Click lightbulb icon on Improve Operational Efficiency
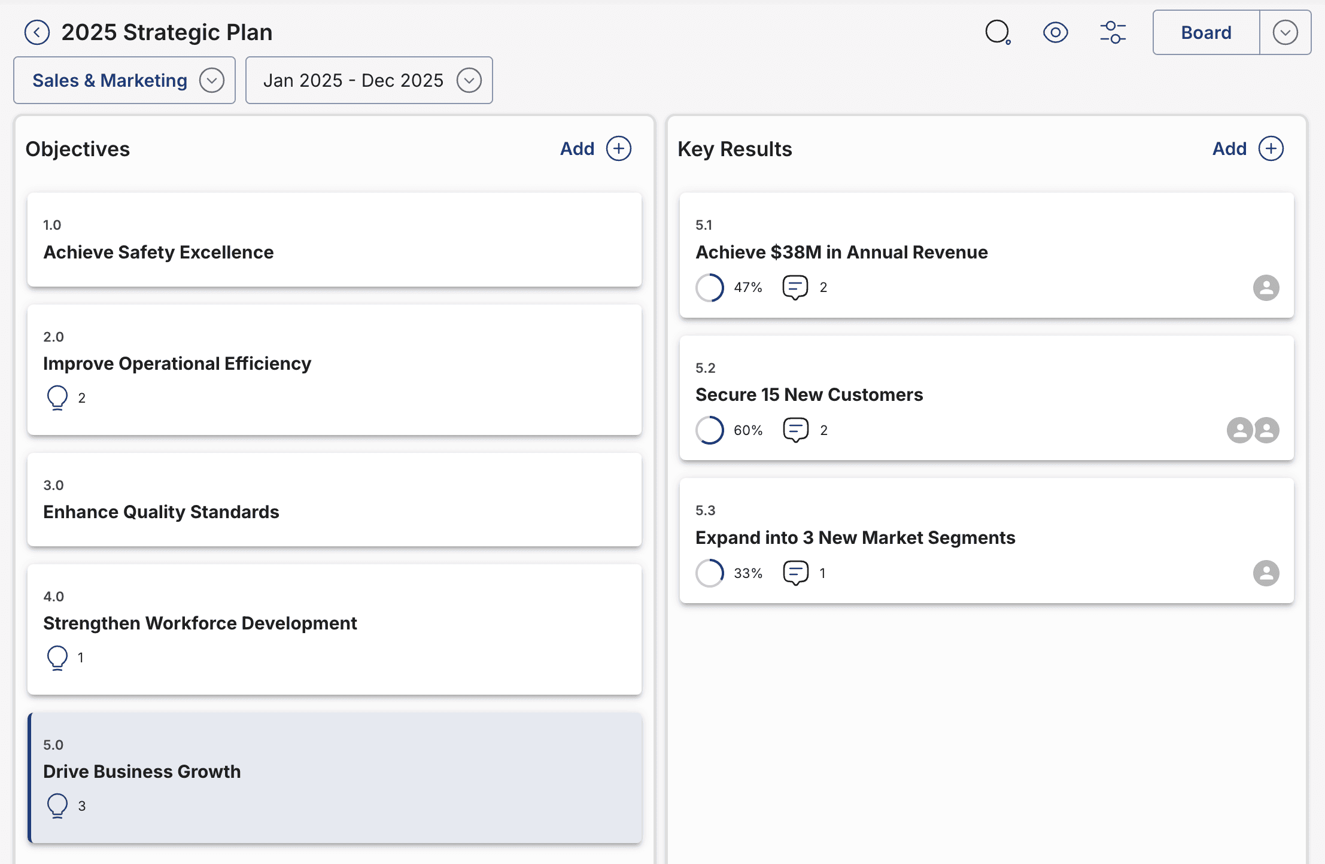 [x=57, y=397]
